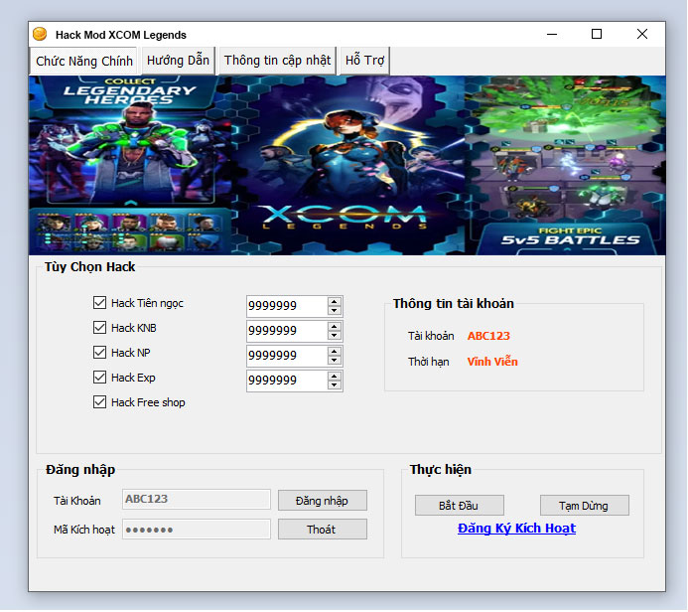Open the Chức Năng Chính tab

[x=83, y=61]
